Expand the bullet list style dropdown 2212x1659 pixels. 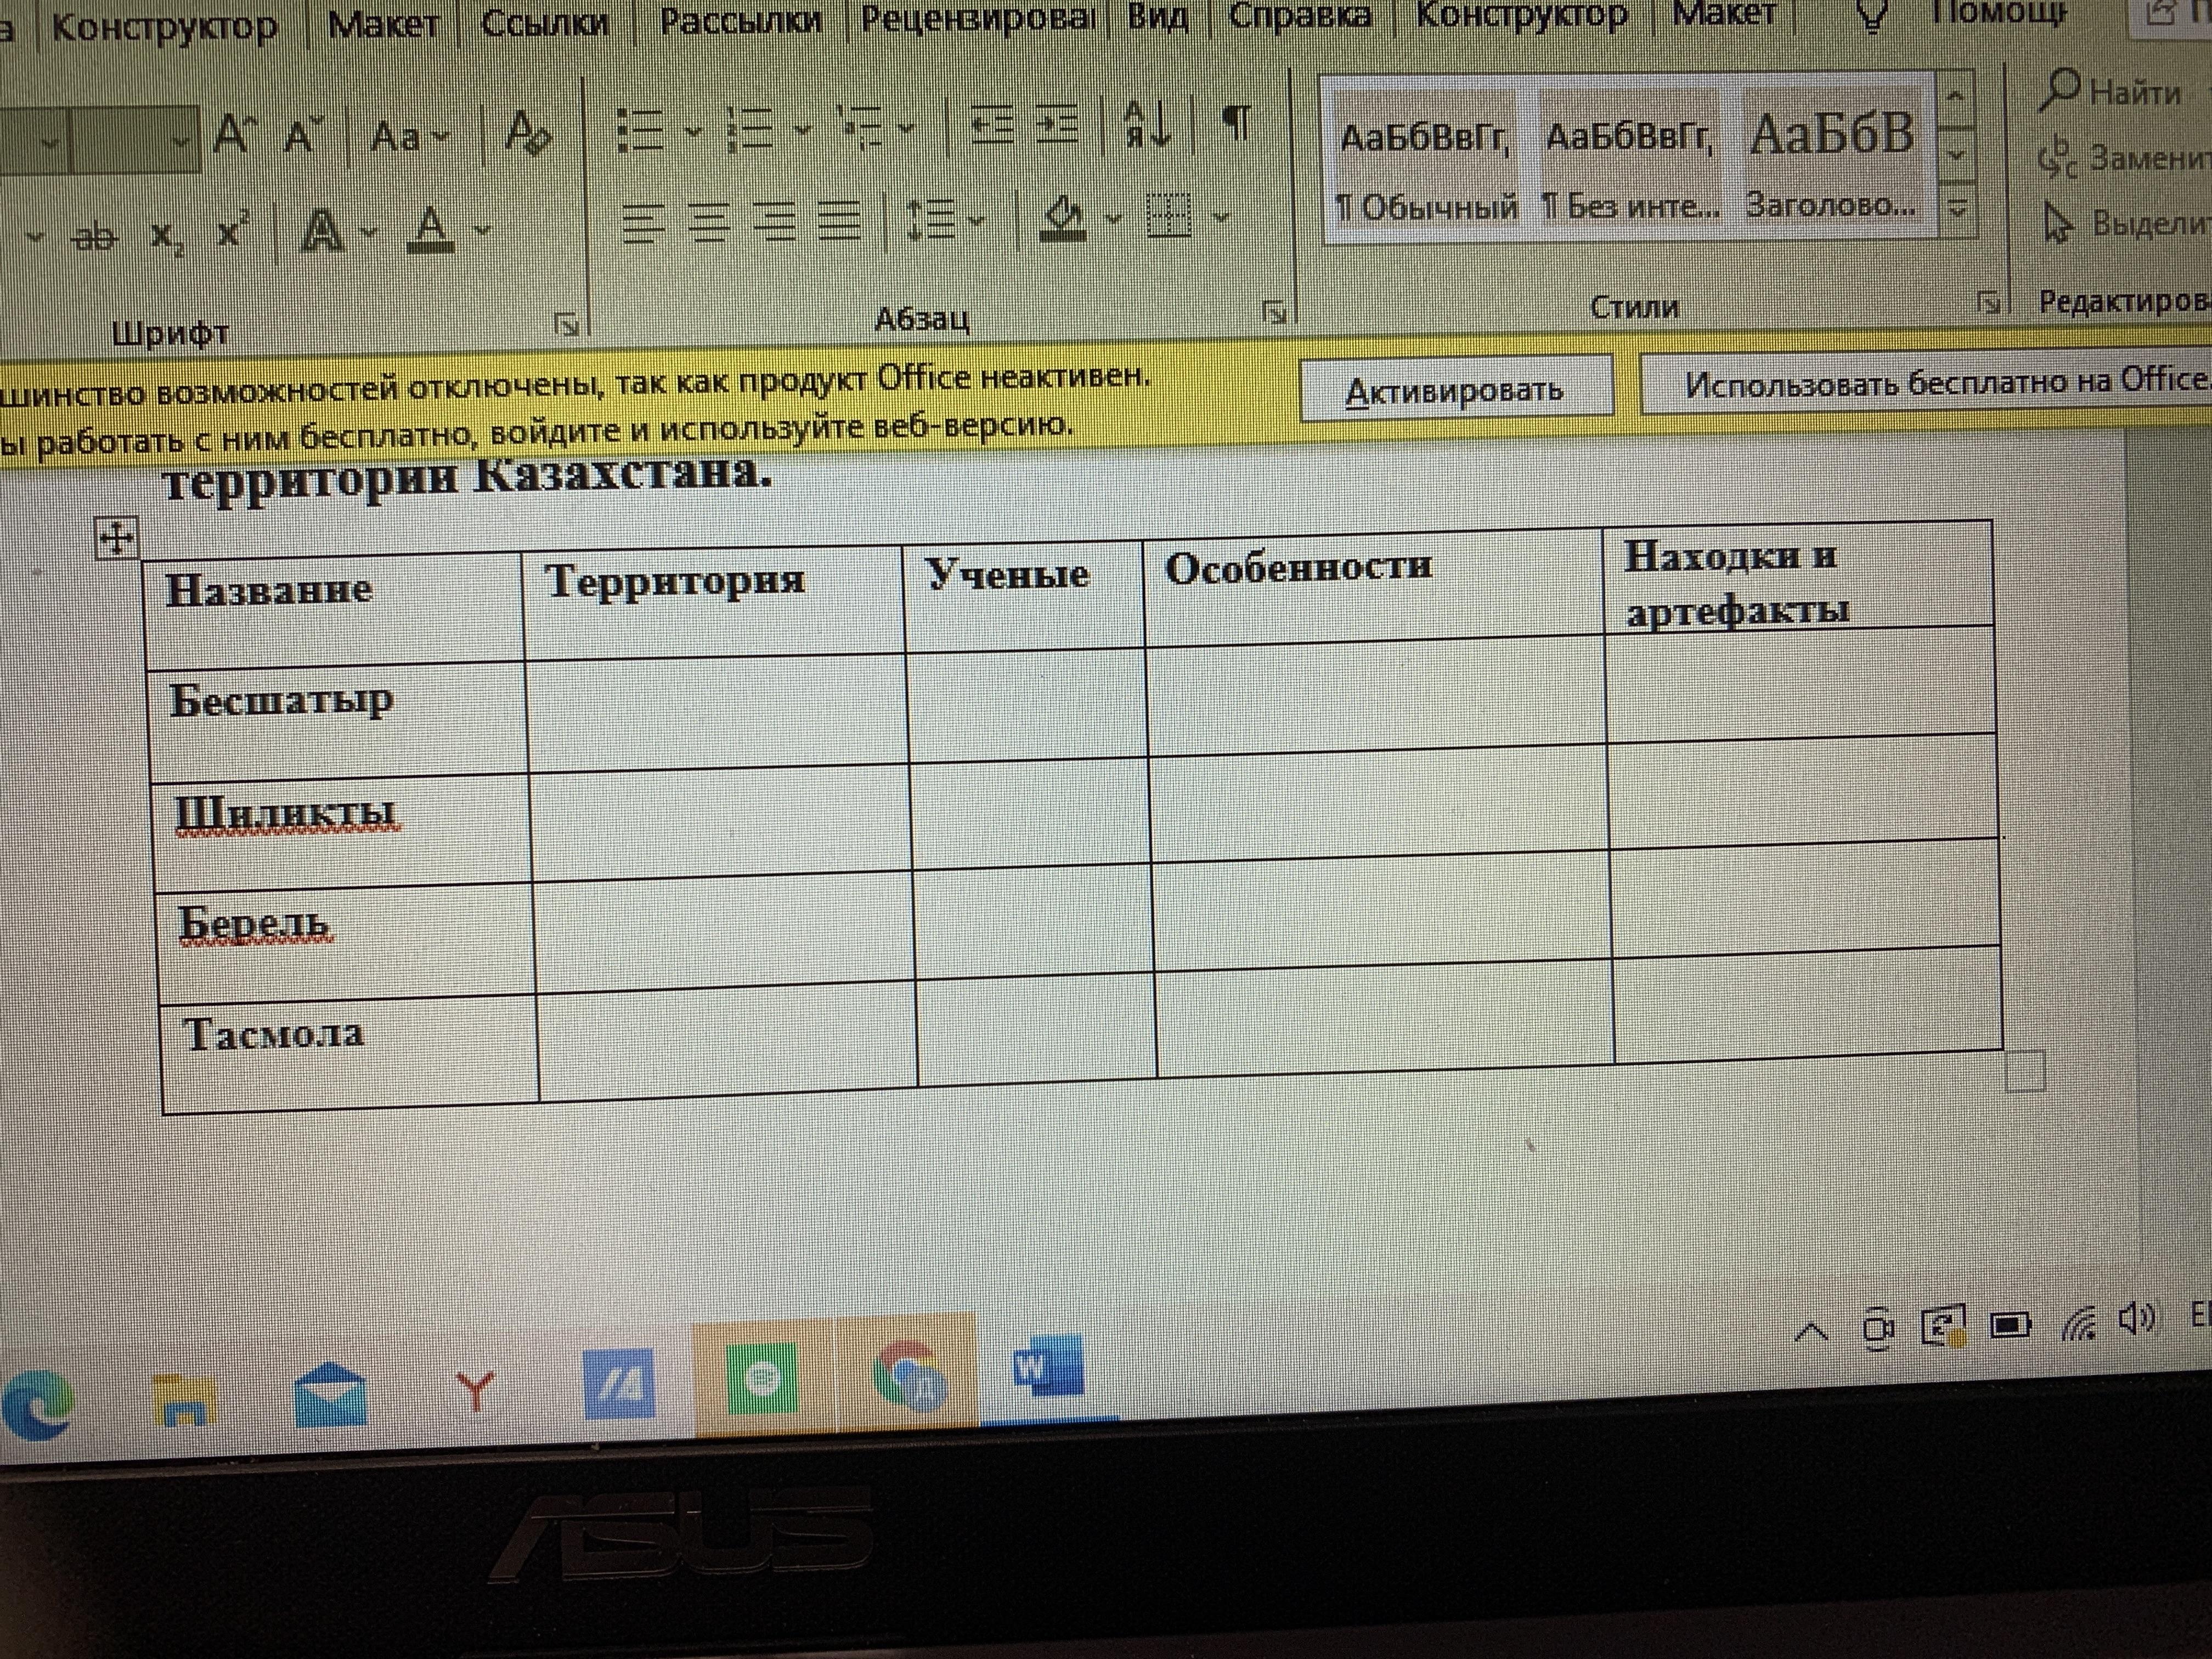tap(694, 130)
